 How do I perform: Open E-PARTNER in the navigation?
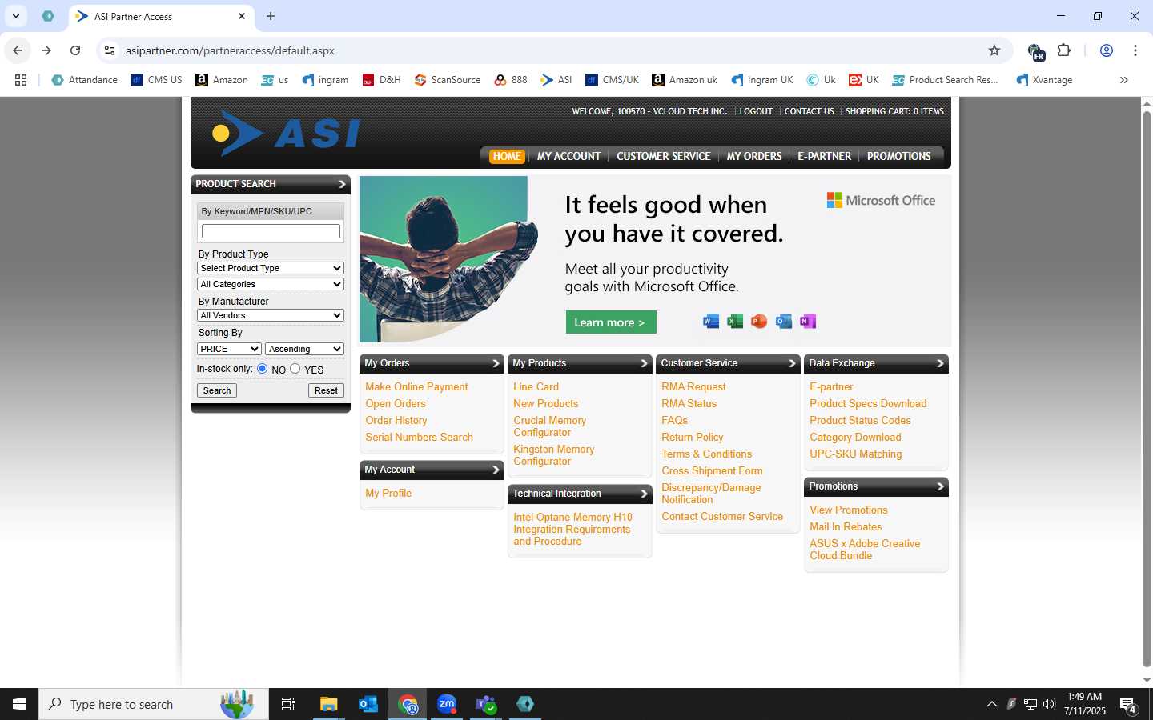[824, 156]
